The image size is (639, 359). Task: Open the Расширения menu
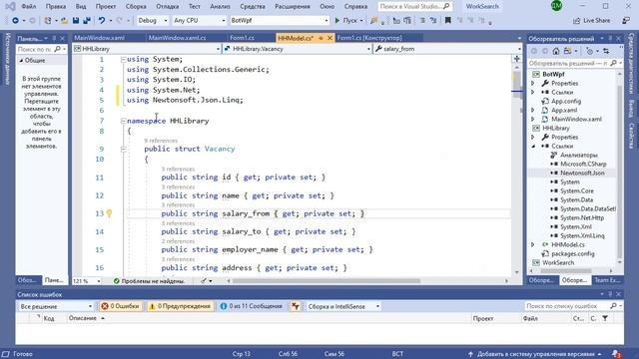point(293,7)
